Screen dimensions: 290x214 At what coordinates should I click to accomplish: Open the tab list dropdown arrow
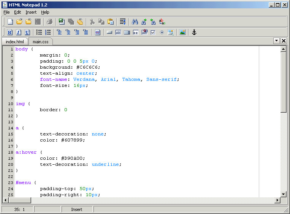point(276,41)
